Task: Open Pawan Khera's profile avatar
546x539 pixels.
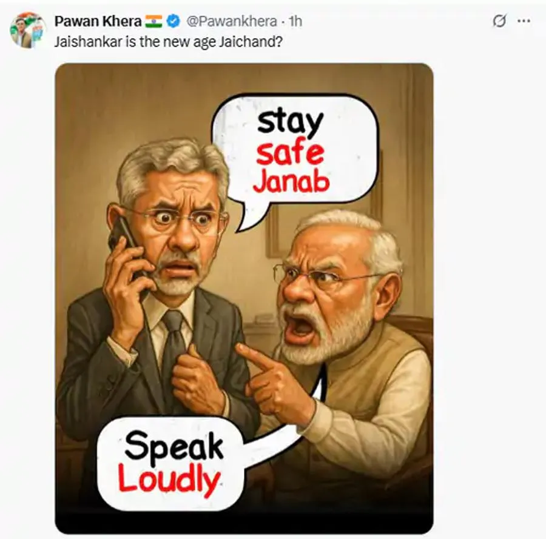Action: (x=28, y=30)
